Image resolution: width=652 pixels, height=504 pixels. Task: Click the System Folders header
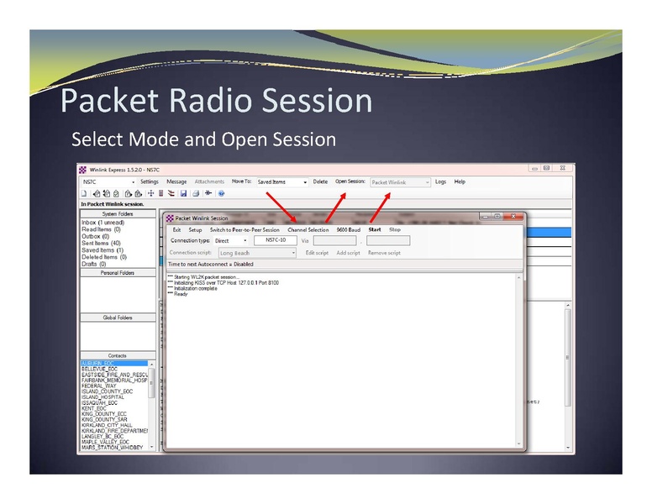[118, 213]
